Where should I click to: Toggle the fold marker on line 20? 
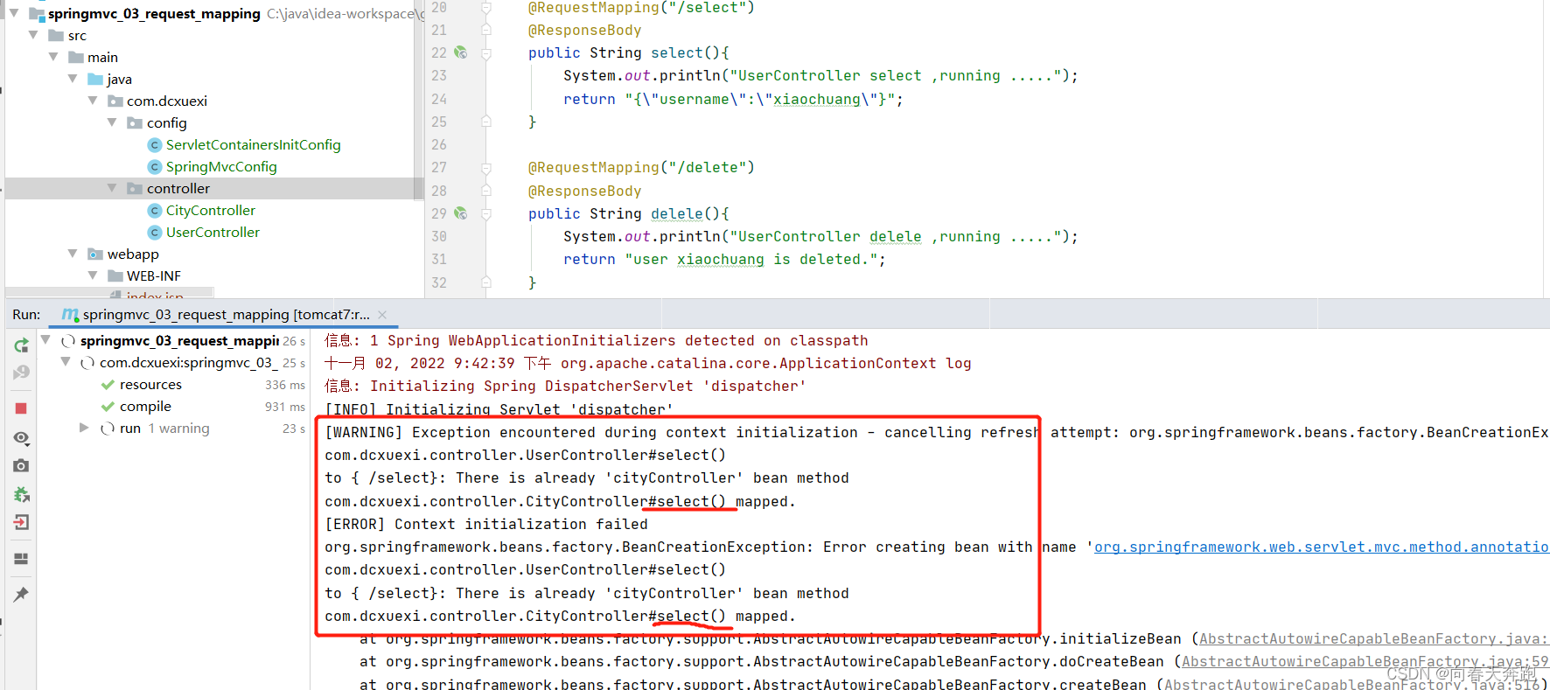[486, 7]
